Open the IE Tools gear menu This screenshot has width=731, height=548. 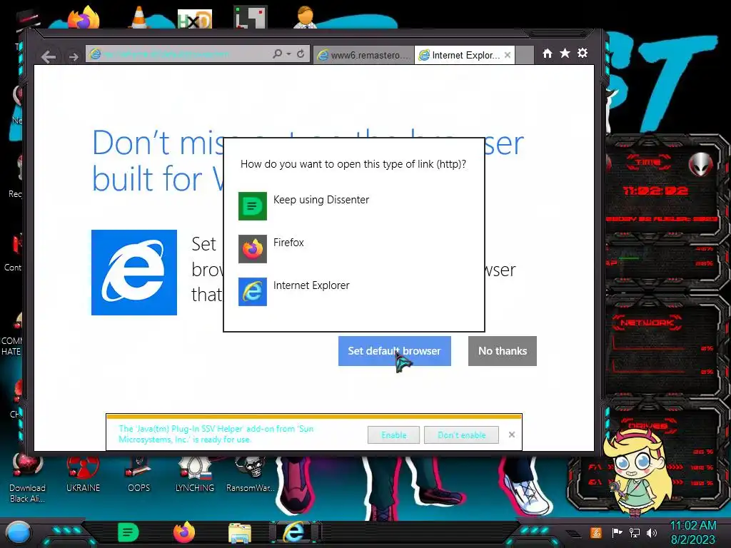tap(583, 53)
